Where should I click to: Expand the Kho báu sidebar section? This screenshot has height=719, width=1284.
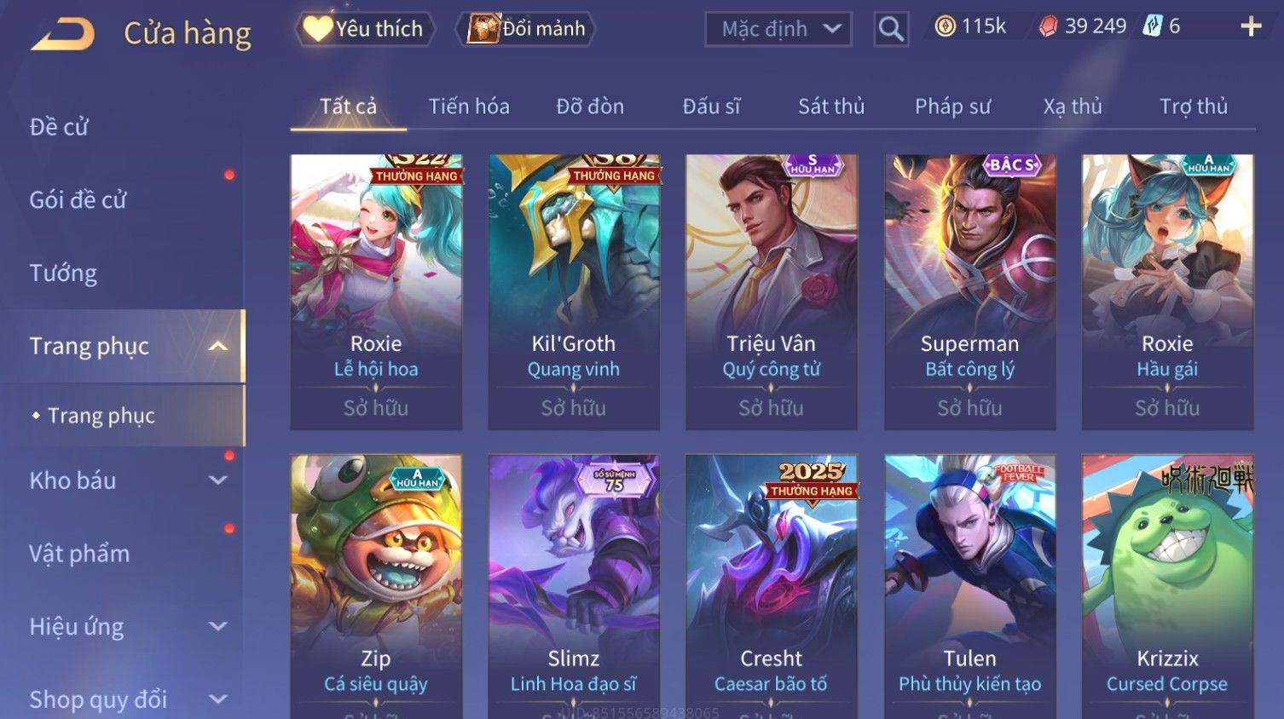218,480
